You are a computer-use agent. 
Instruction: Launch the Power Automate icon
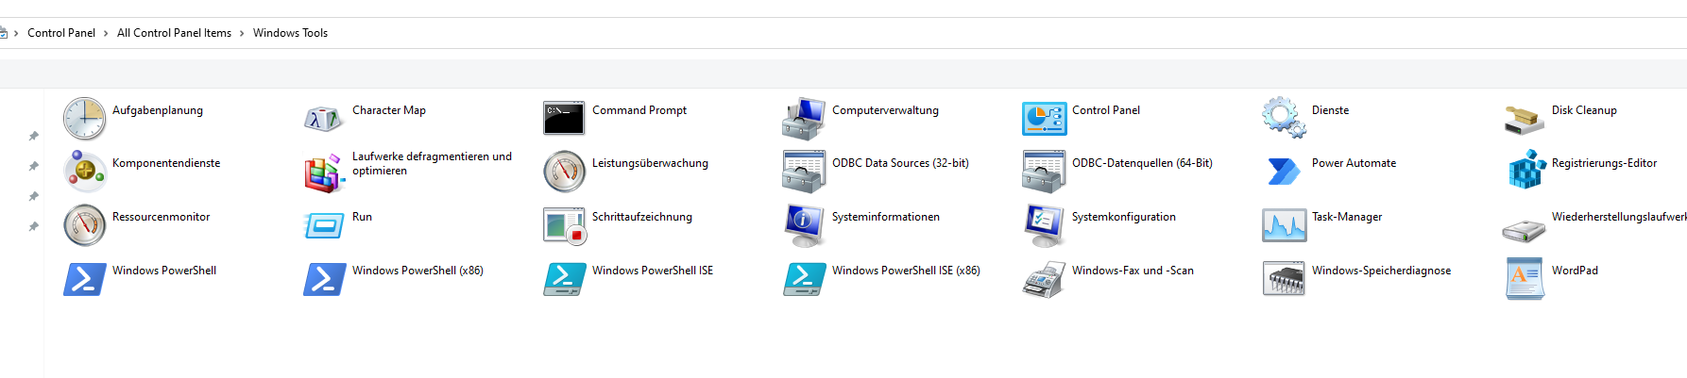pyautogui.click(x=1285, y=172)
